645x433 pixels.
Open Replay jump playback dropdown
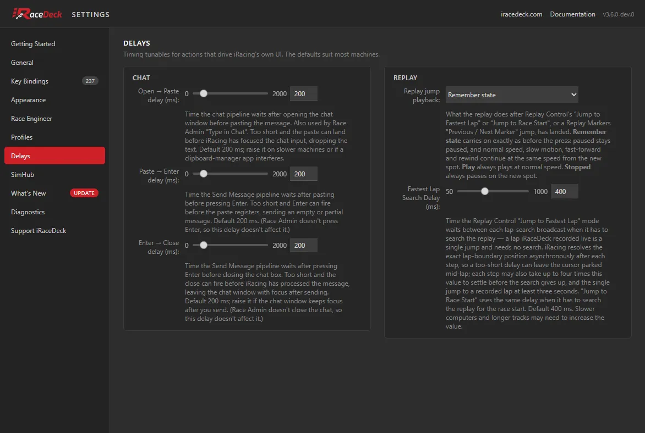point(512,95)
